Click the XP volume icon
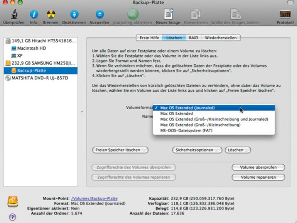297x223 pixels. click(13, 56)
